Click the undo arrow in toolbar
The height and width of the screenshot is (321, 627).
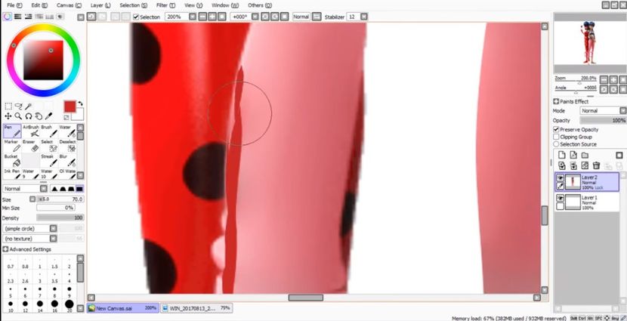pyautogui.click(x=91, y=17)
